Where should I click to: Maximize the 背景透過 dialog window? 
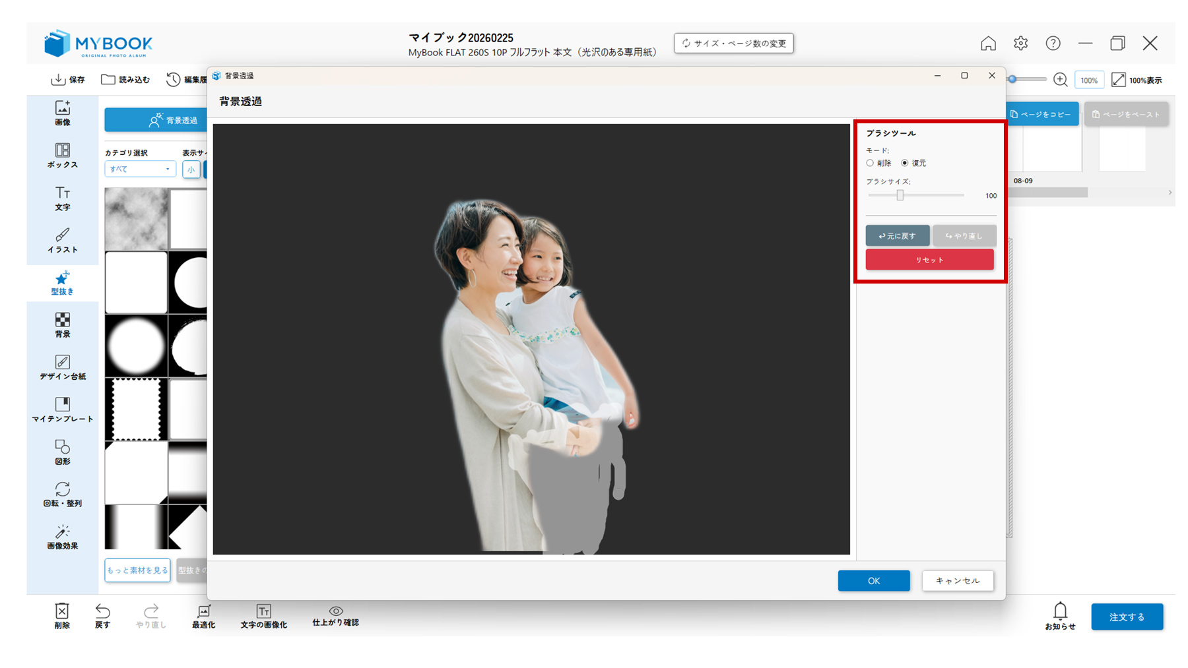964,76
